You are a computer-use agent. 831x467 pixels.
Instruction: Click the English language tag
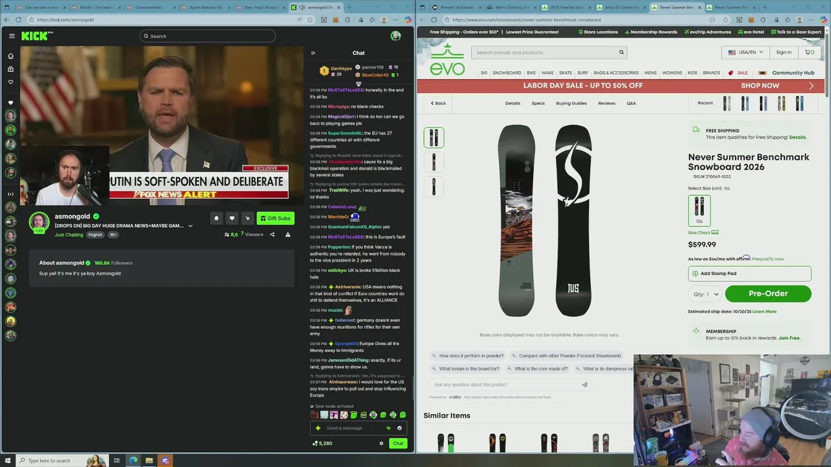[95, 235]
